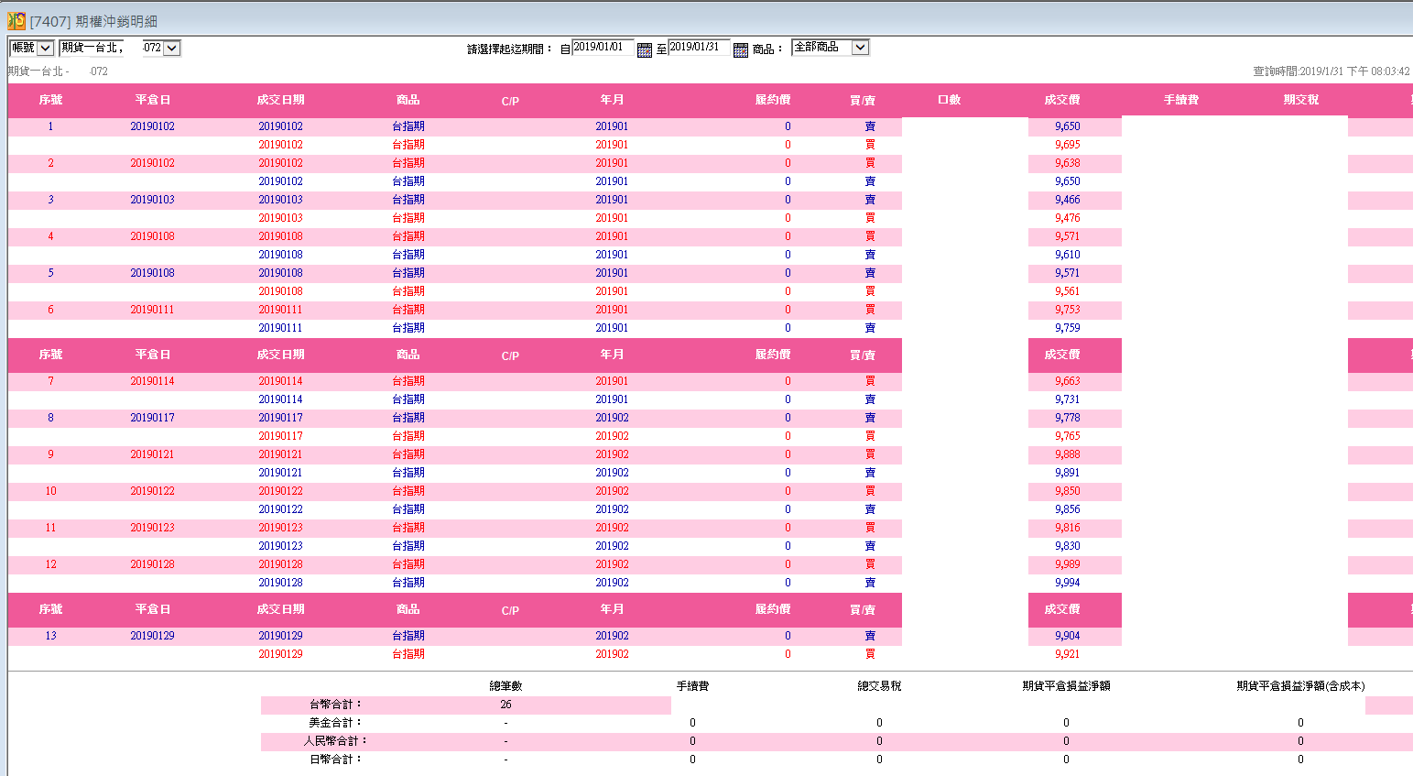
Task: Expand the 帳號 dropdown
Action: point(31,48)
